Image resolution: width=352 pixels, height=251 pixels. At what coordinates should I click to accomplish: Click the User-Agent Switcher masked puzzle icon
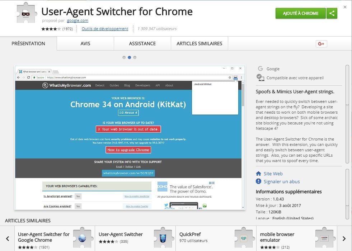tap(27, 13)
